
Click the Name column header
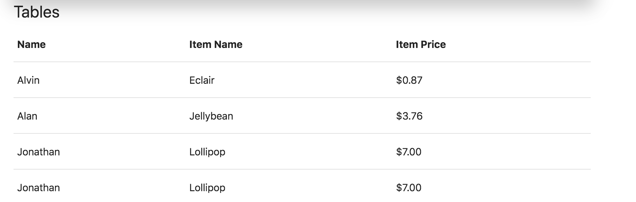coord(31,45)
